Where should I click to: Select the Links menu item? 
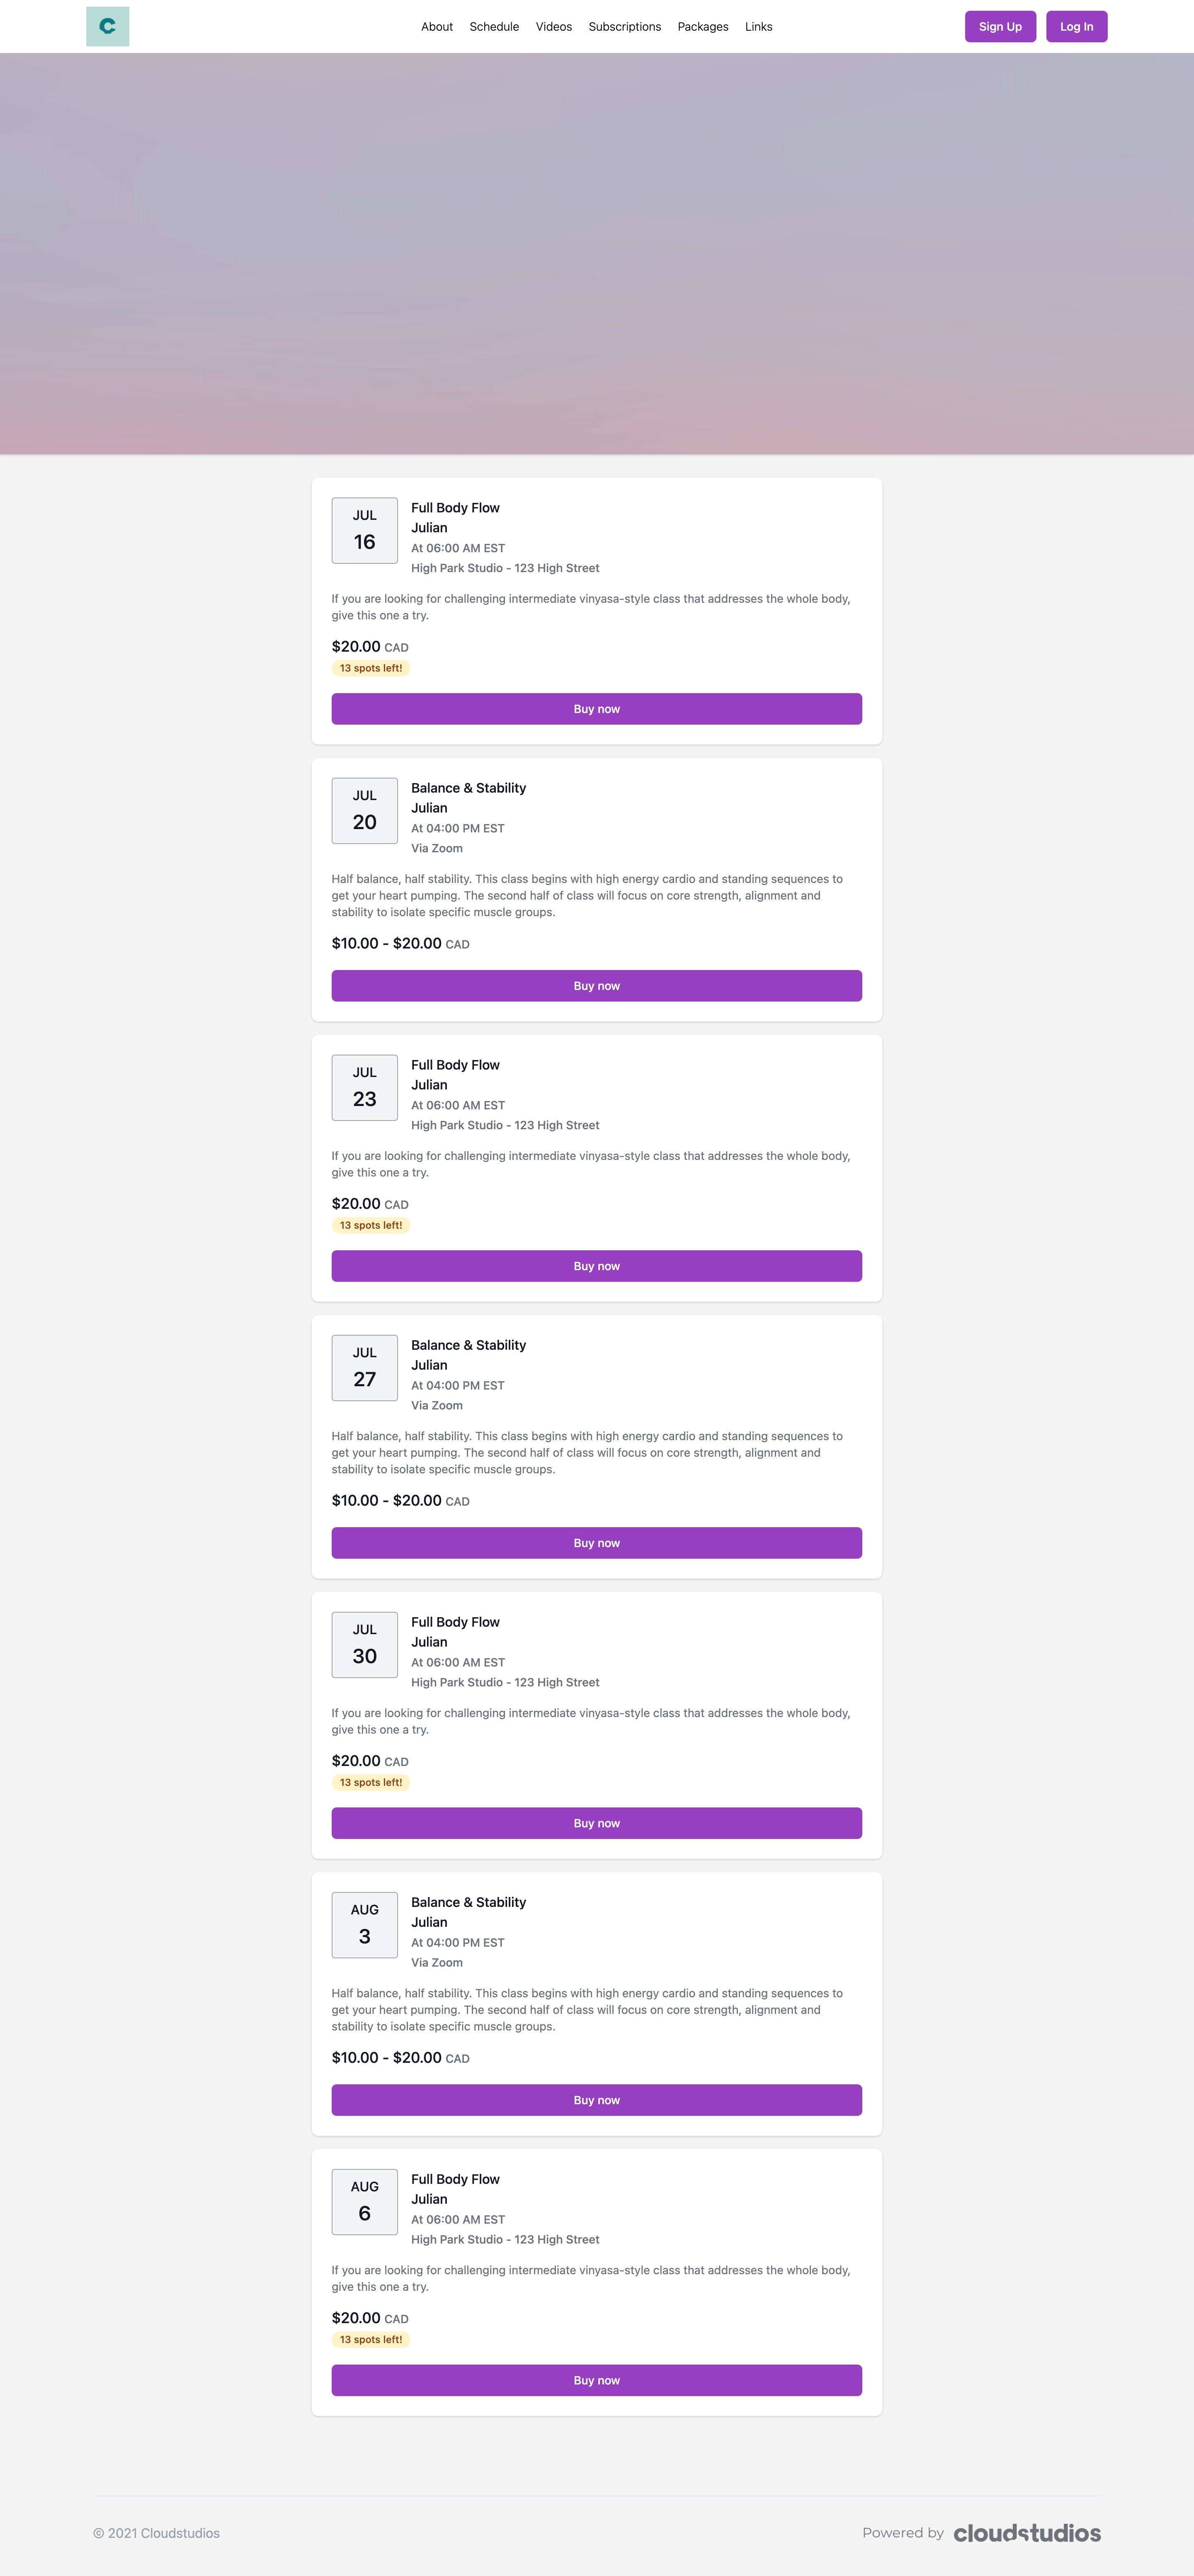point(758,27)
